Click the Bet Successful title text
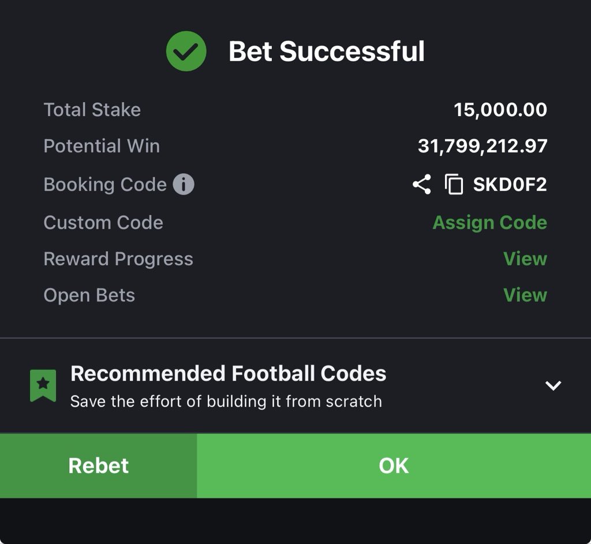This screenshot has height=544, width=591. pos(326,51)
